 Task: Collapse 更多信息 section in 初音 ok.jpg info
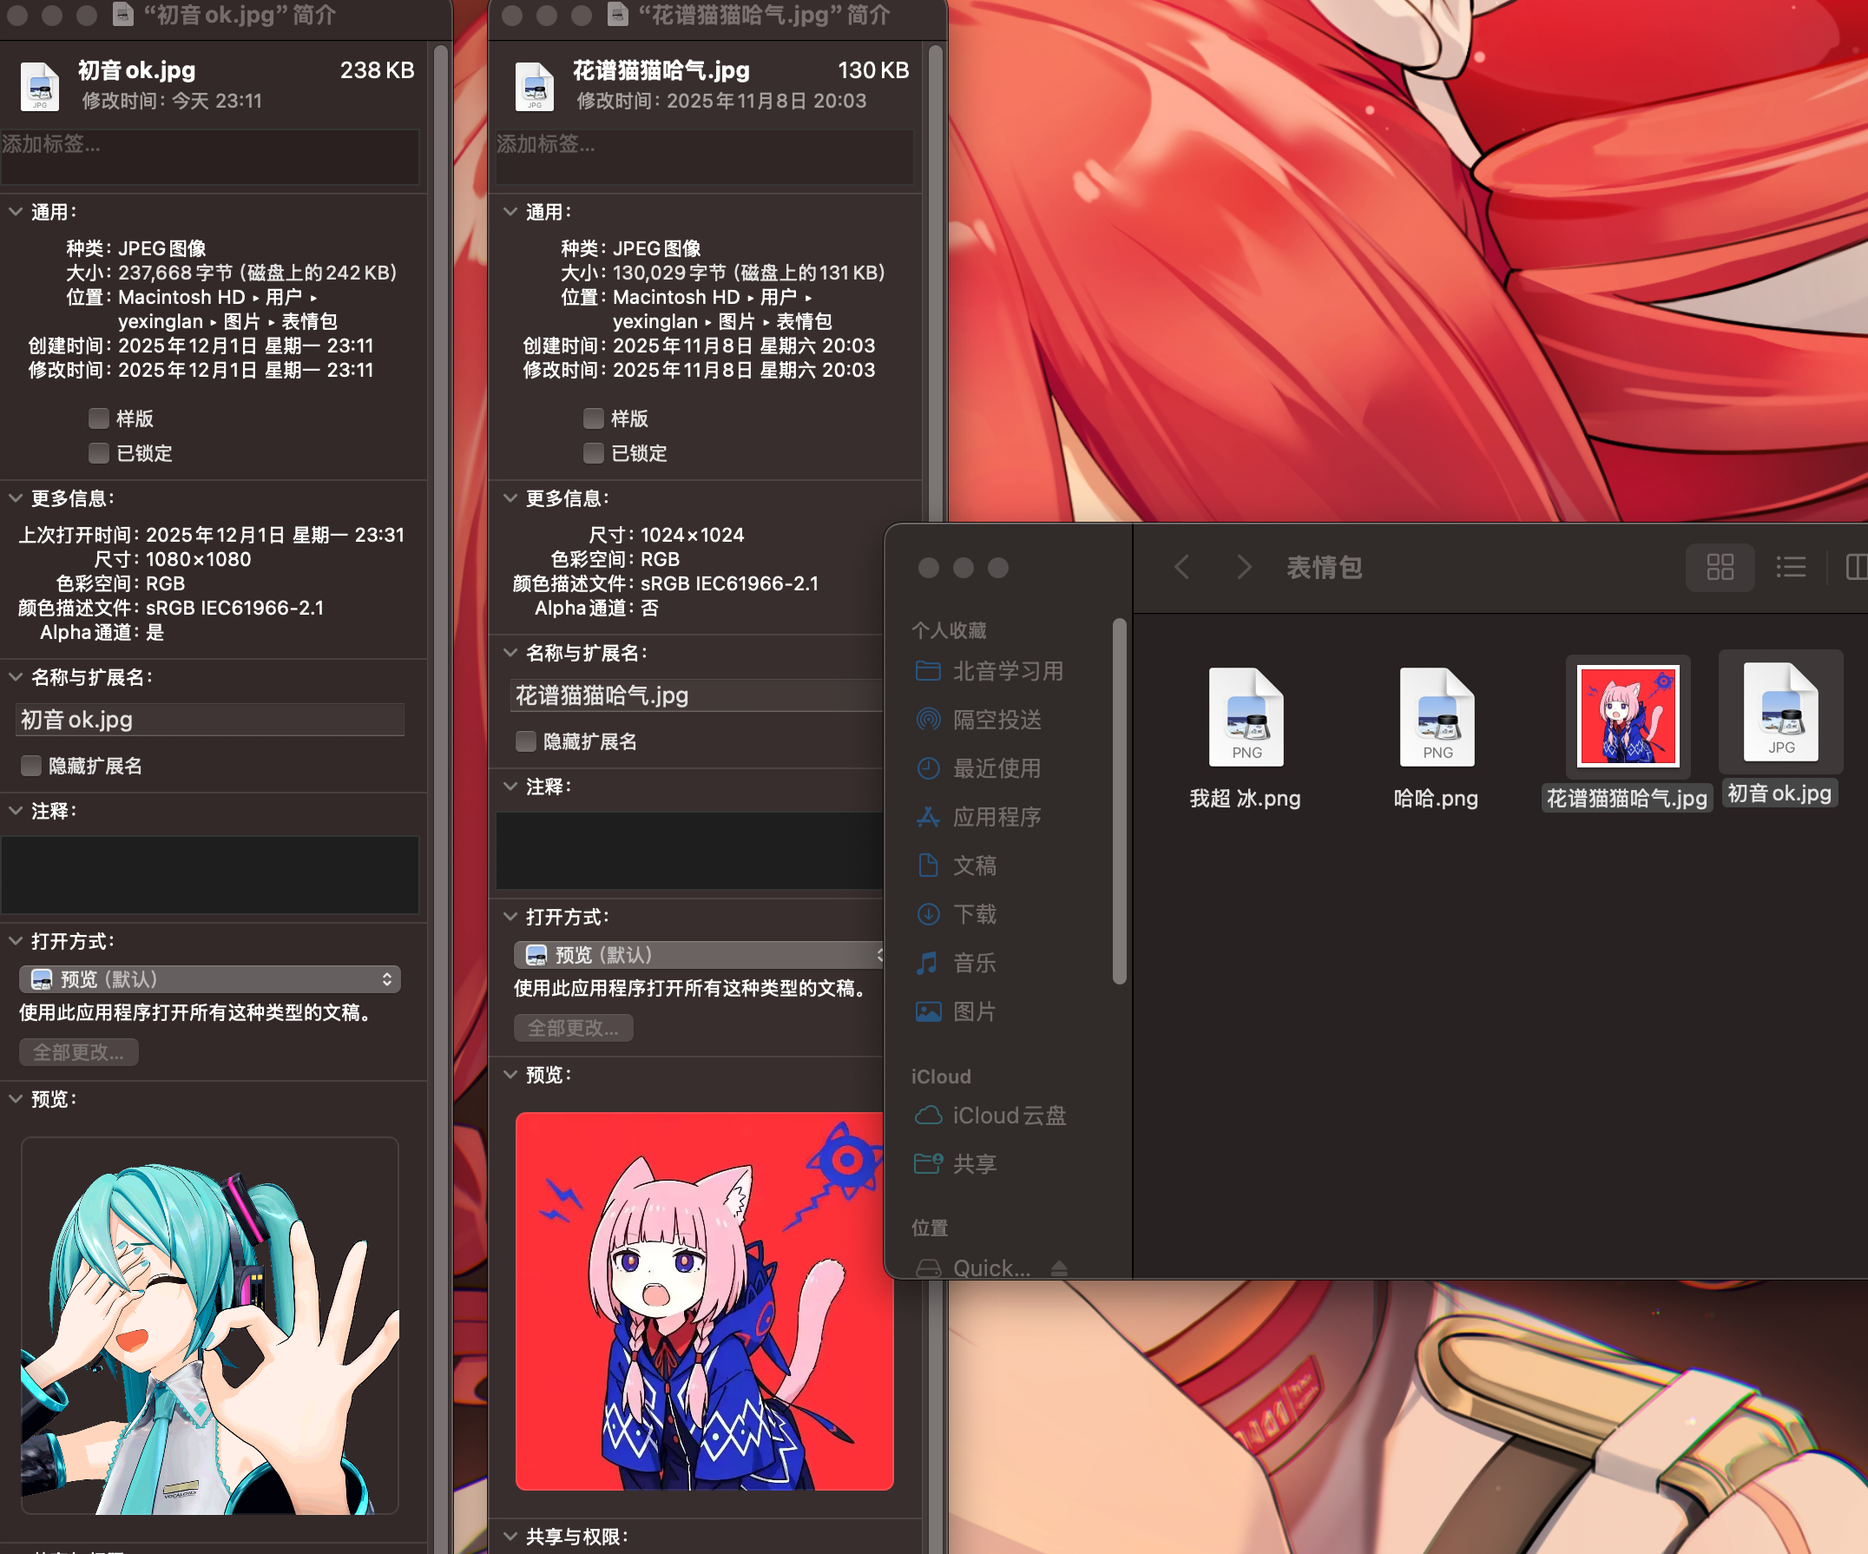pos(16,498)
